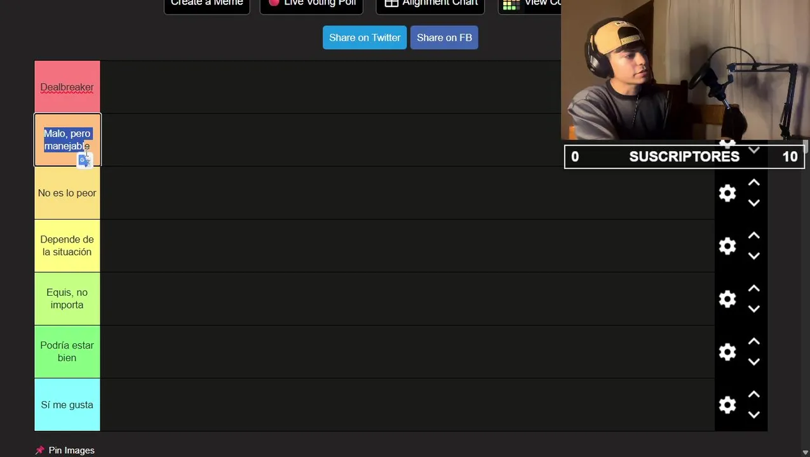
Task: Open settings gear for Podría estar bien row
Action: pyautogui.click(x=727, y=352)
